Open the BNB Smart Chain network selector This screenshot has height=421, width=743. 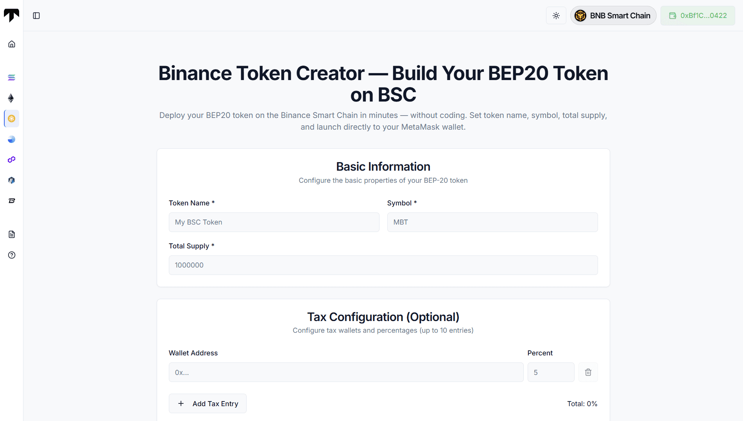pos(613,16)
